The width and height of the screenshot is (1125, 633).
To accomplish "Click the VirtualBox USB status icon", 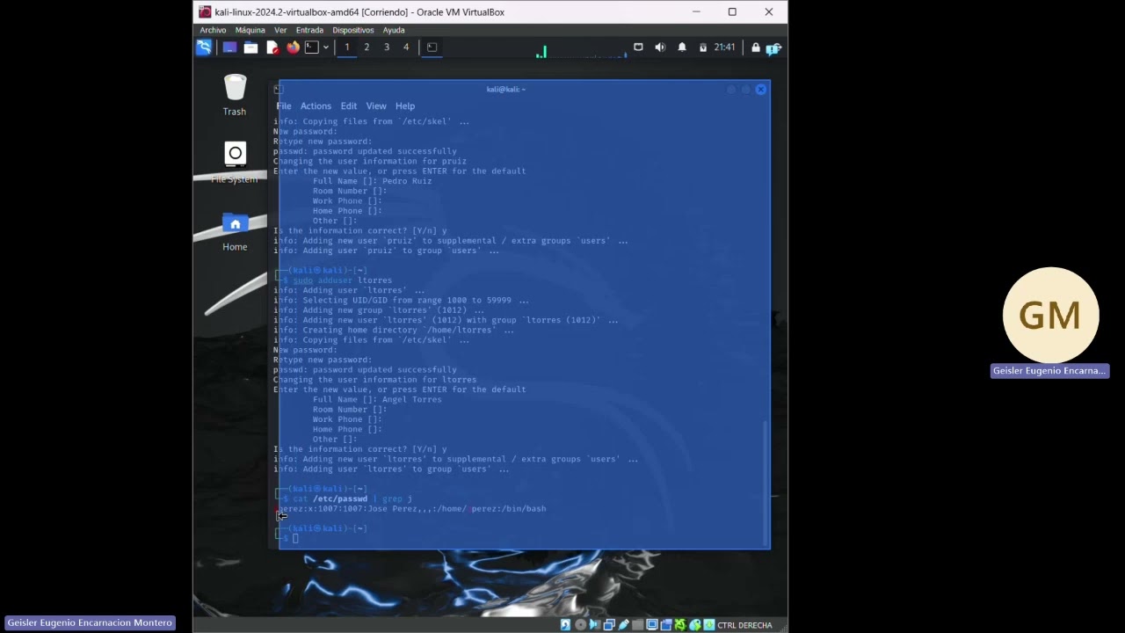I will point(623,625).
